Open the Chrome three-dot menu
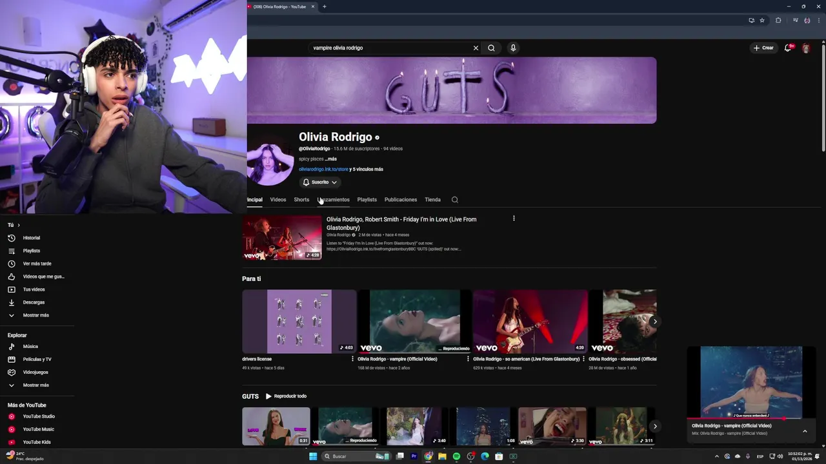 (x=818, y=20)
